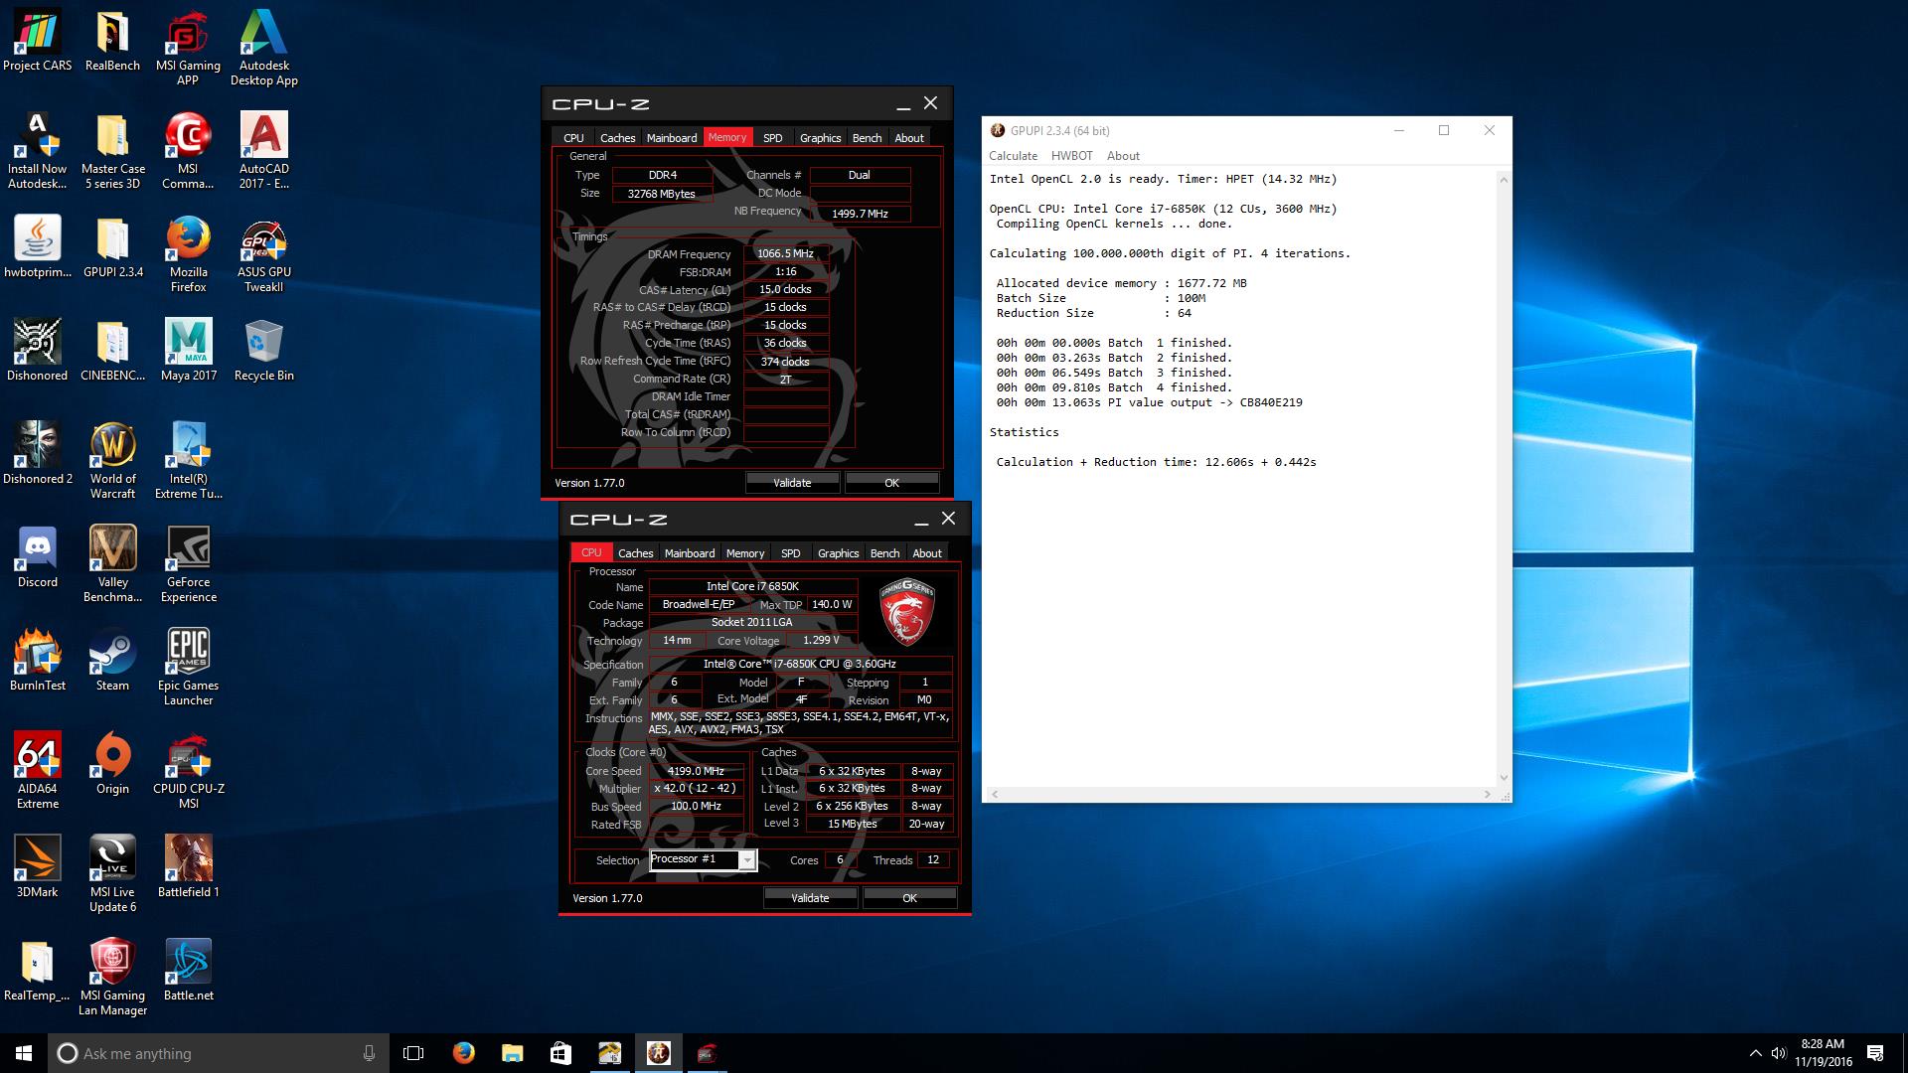
Task: Launch MSI Command Center shortcut
Action: click(x=188, y=151)
